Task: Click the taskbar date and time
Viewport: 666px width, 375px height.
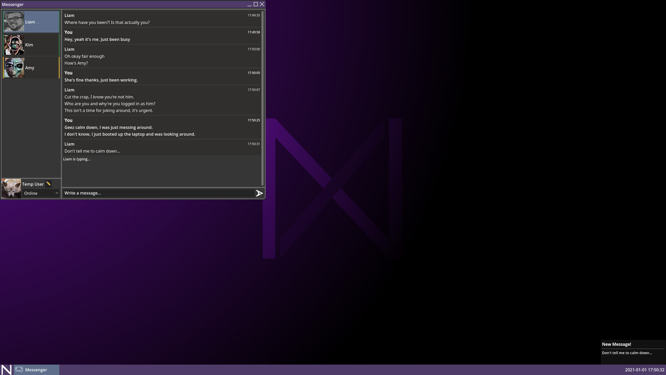Action: click(644, 370)
